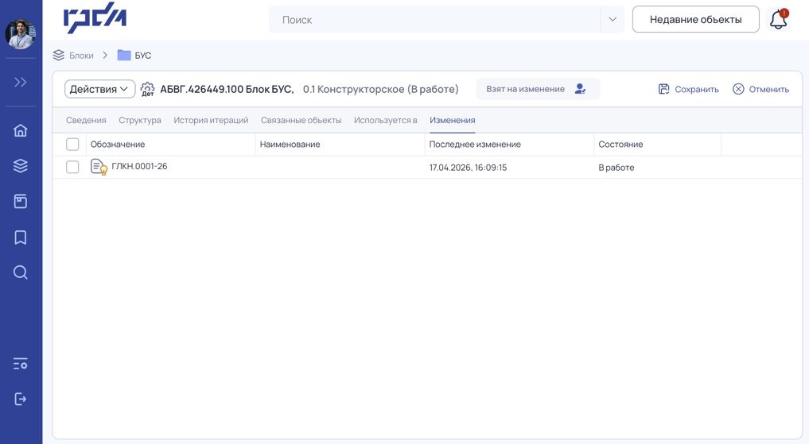Image resolution: width=809 pixels, height=444 pixels.
Task: Click the В работе state cell
Action: 616,168
